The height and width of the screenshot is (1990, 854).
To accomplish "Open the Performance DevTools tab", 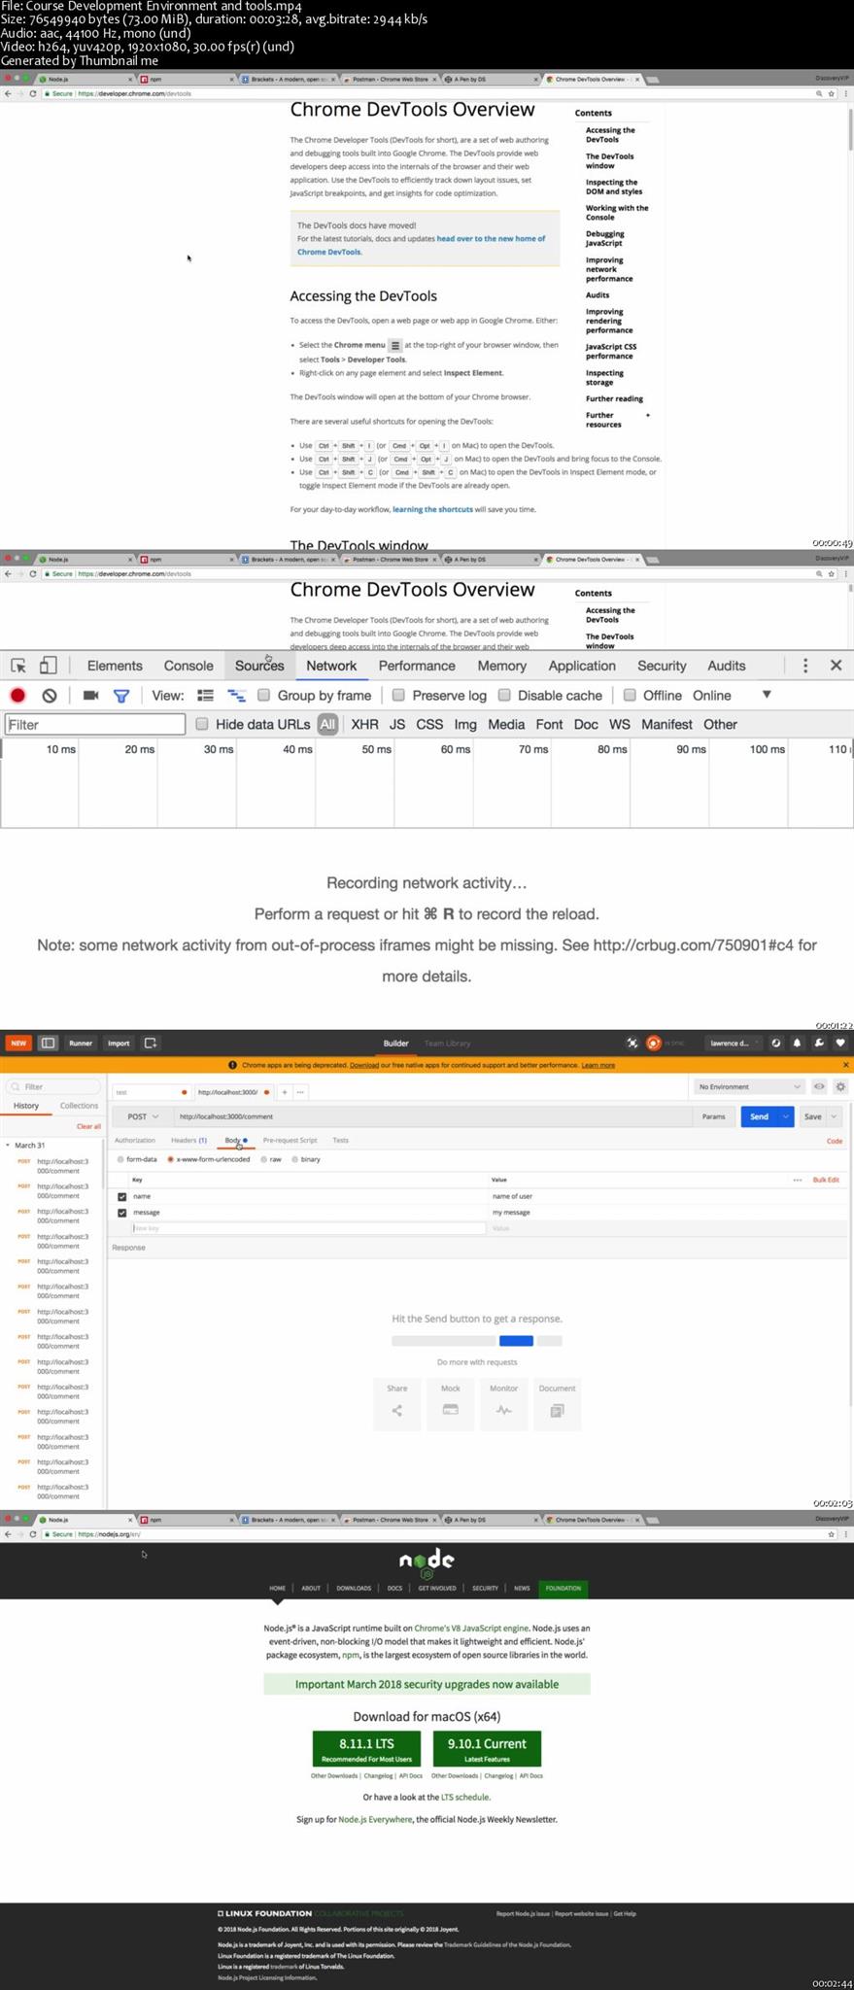I will tap(417, 666).
